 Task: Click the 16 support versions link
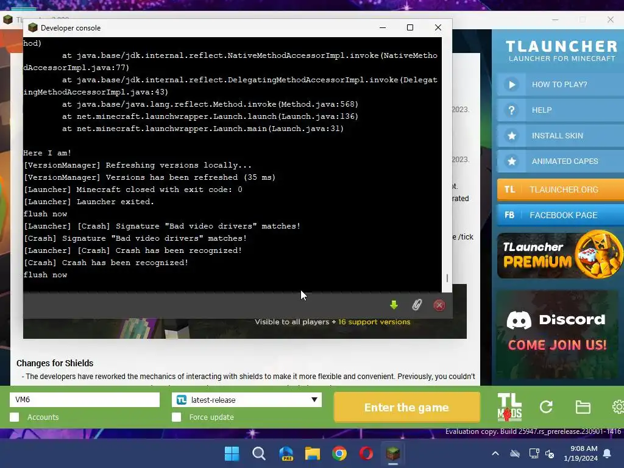pos(374,322)
